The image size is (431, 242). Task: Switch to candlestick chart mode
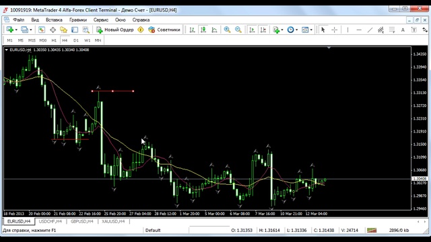(203, 30)
